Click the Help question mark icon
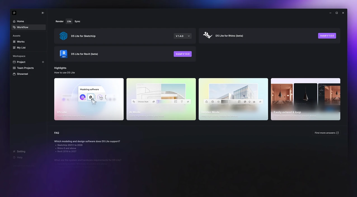The height and width of the screenshot is (197, 357). pos(14,157)
